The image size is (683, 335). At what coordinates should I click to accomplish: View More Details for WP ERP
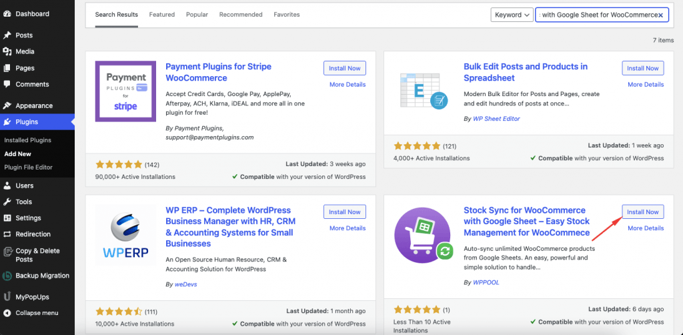348,228
